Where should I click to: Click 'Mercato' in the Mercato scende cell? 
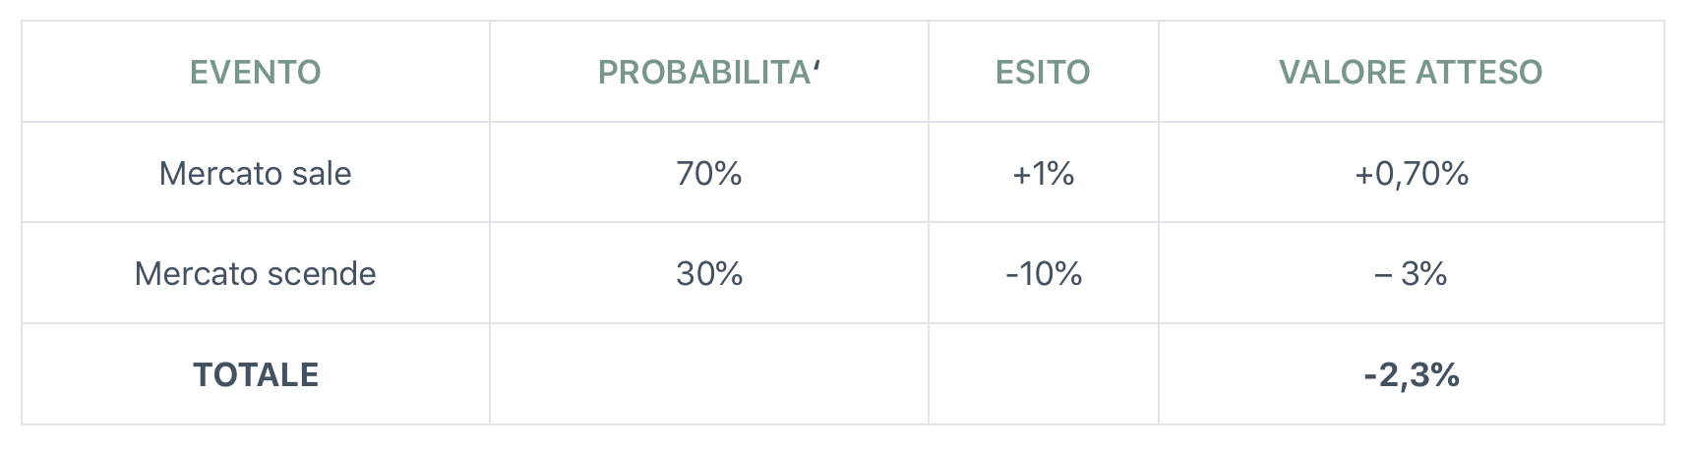(x=183, y=273)
